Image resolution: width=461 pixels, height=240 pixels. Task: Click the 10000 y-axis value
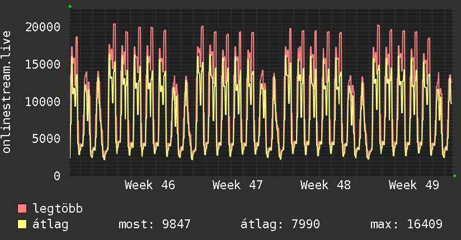[43, 102]
